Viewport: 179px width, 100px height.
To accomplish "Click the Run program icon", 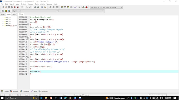I will [65, 7].
